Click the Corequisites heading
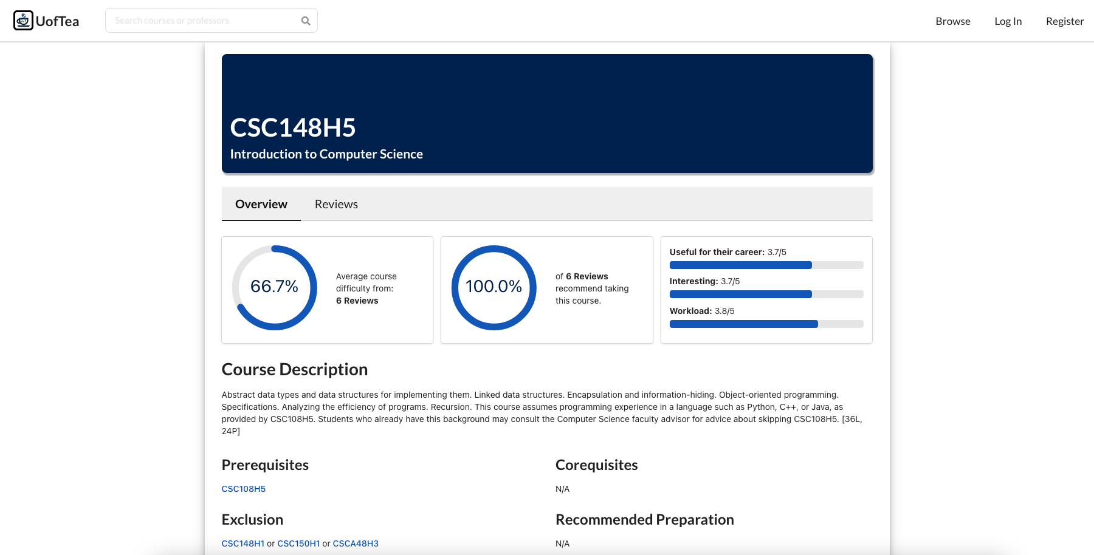 (597, 465)
